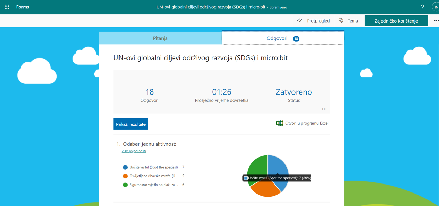The width and height of the screenshot is (439, 206).
Task: Click the Status label under Zatvoreno
Action: 294,100
